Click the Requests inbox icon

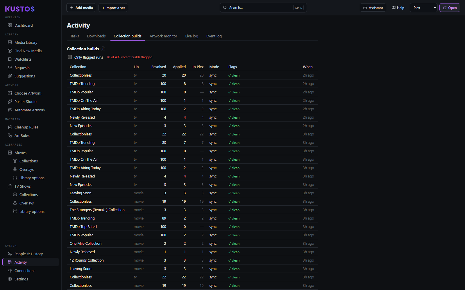10,68
